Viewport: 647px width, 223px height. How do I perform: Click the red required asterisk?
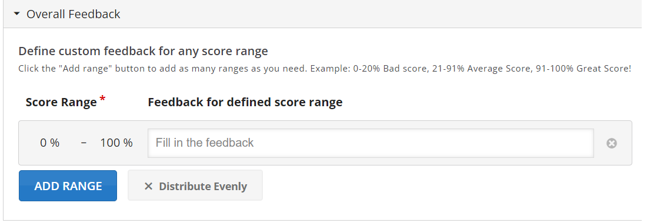[102, 99]
